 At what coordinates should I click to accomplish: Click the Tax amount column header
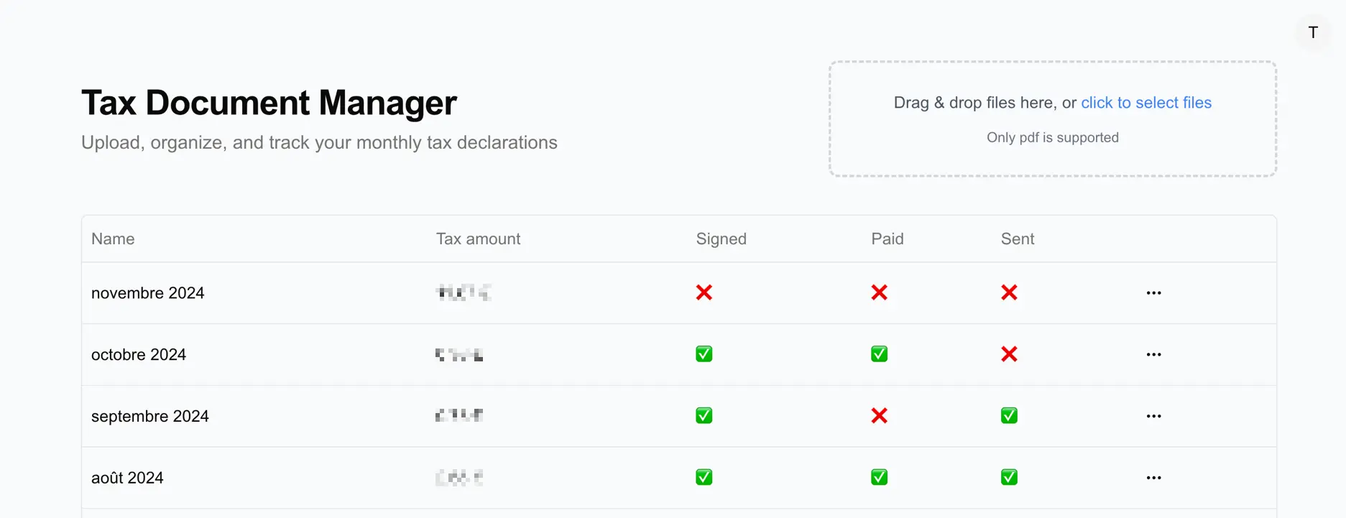(x=478, y=239)
